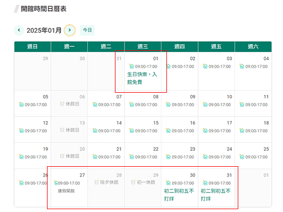The width and height of the screenshot is (283, 212).
Task: Click the closed icon beside 初一休館
Action: tap(134, 183)
